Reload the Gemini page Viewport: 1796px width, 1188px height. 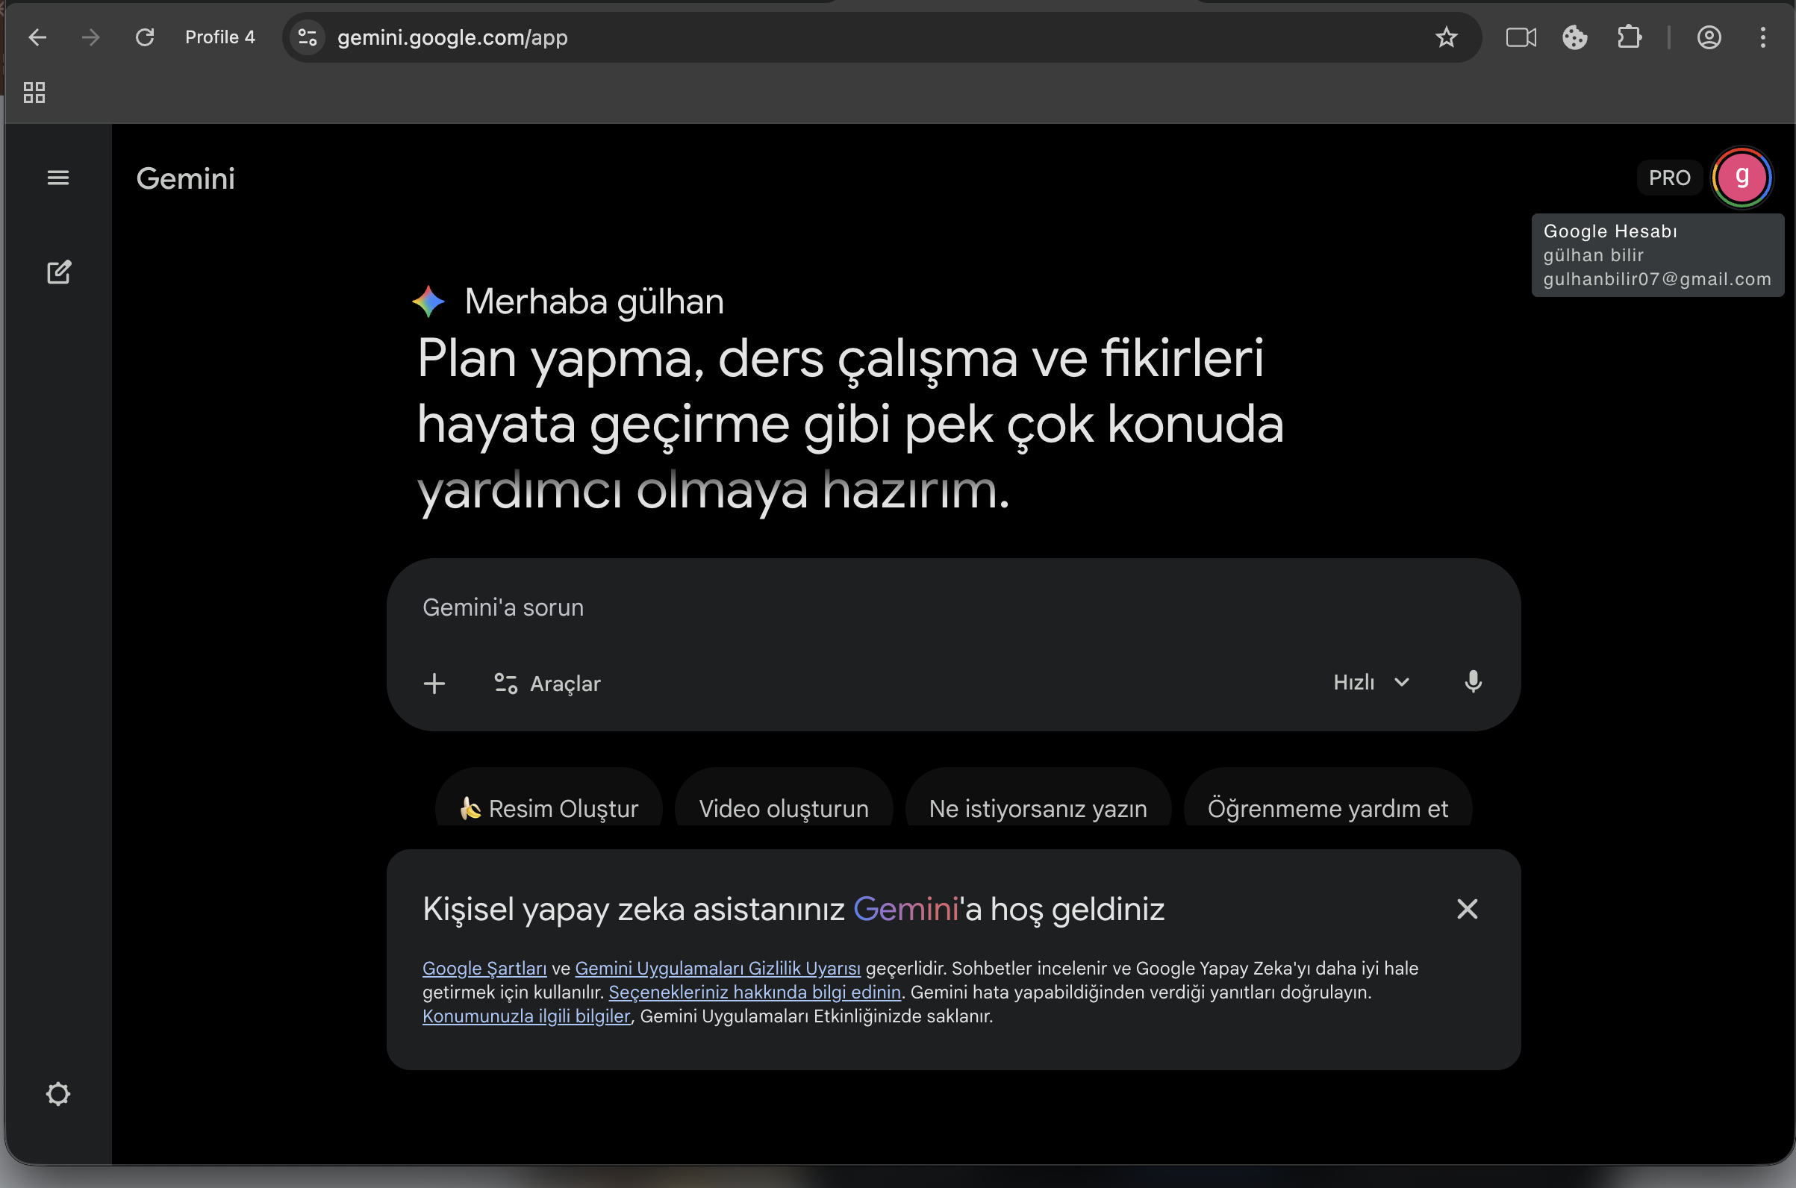pyautogui.click(x=145, y=37)
